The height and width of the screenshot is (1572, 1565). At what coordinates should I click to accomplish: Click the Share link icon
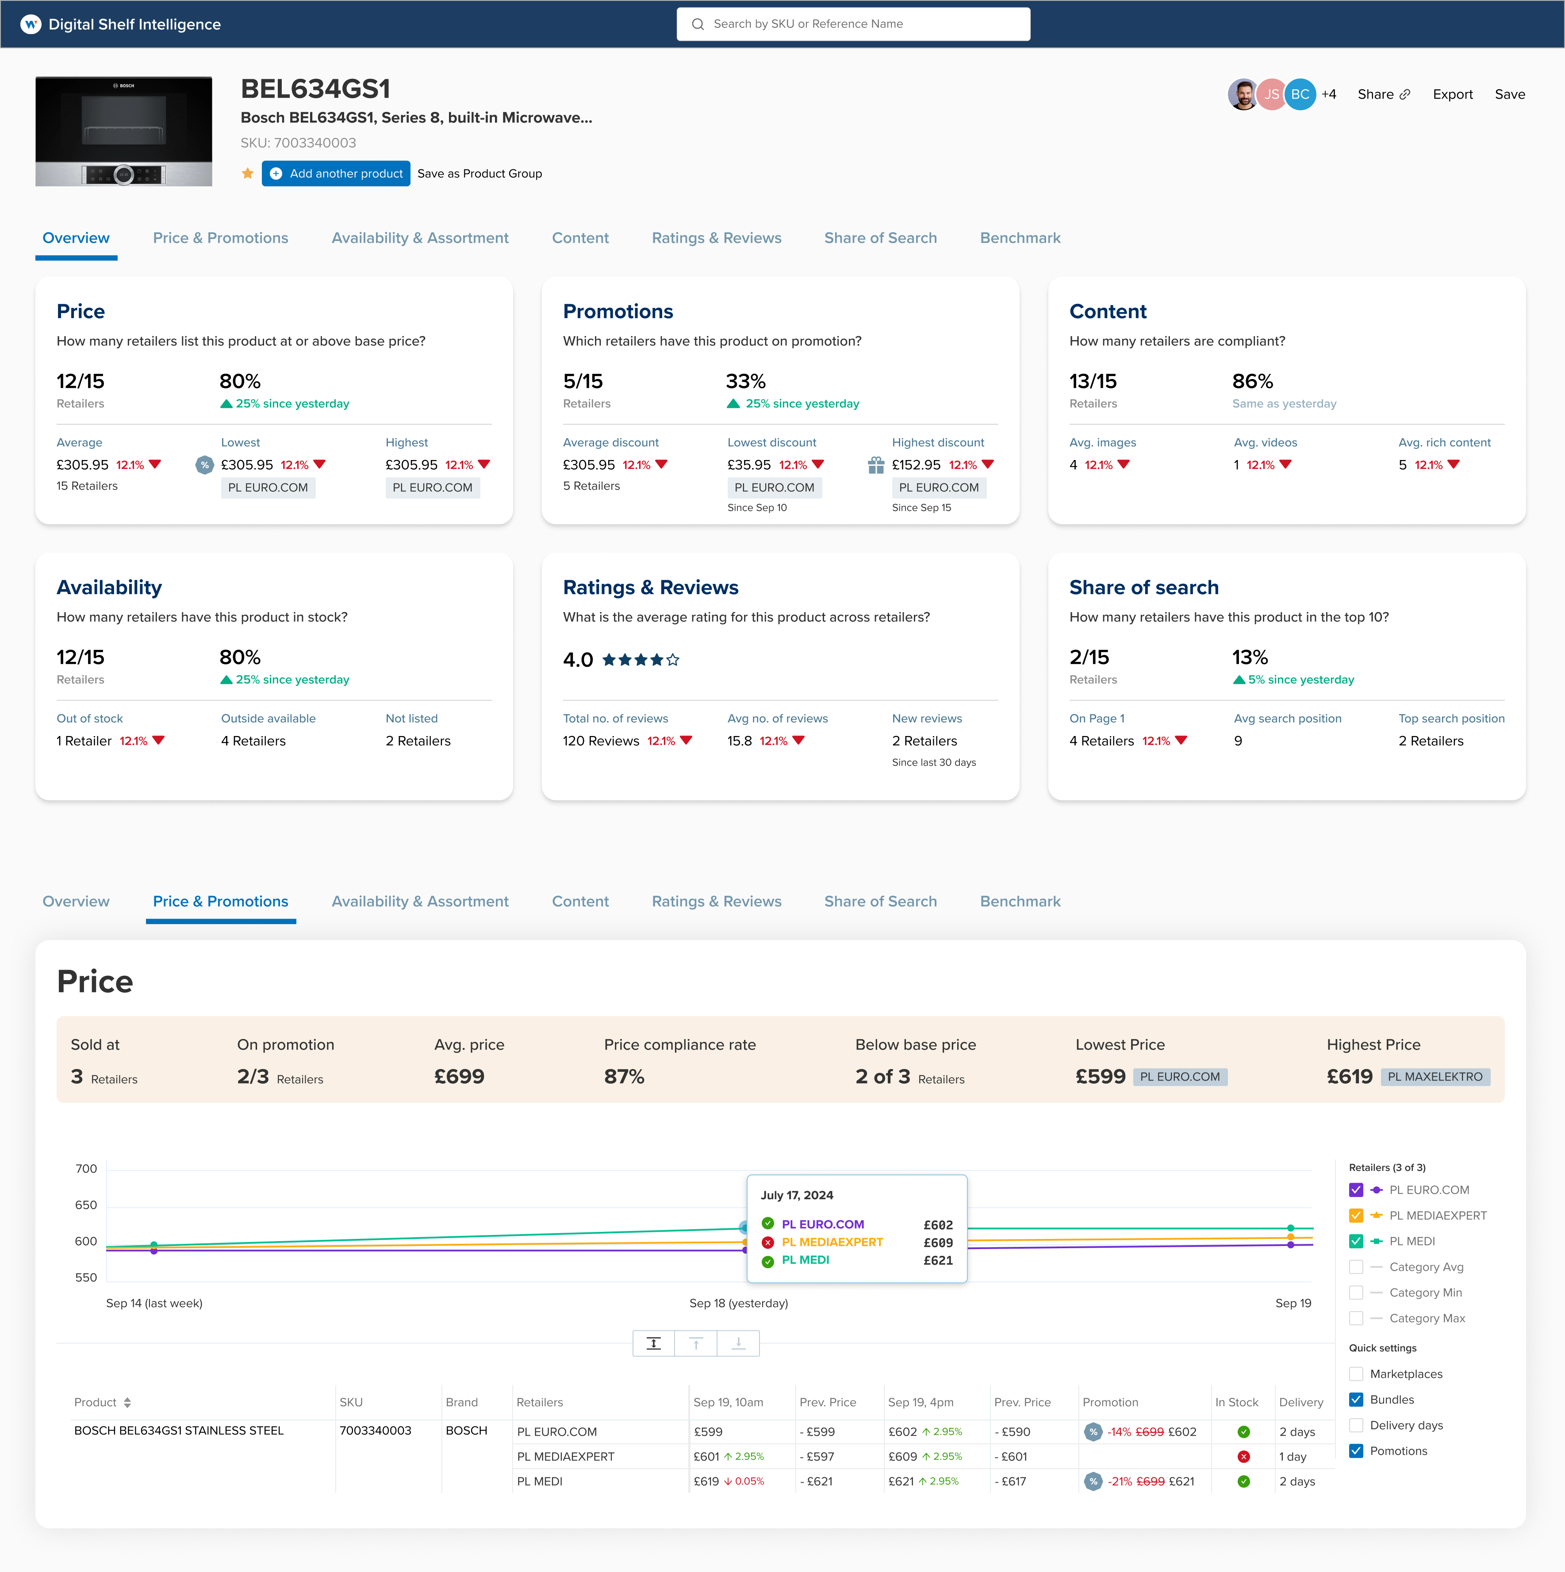tap(1405, 94)
